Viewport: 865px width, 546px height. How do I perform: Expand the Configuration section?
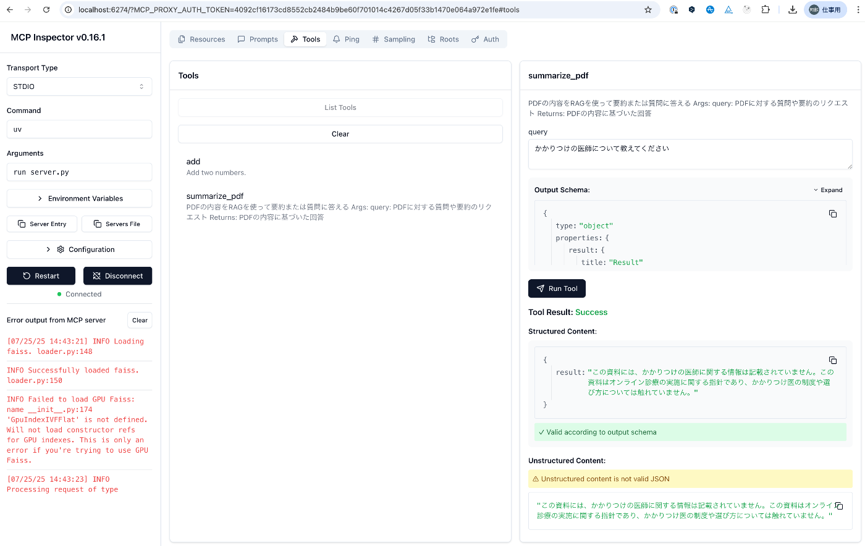click(x=79, y=250)
